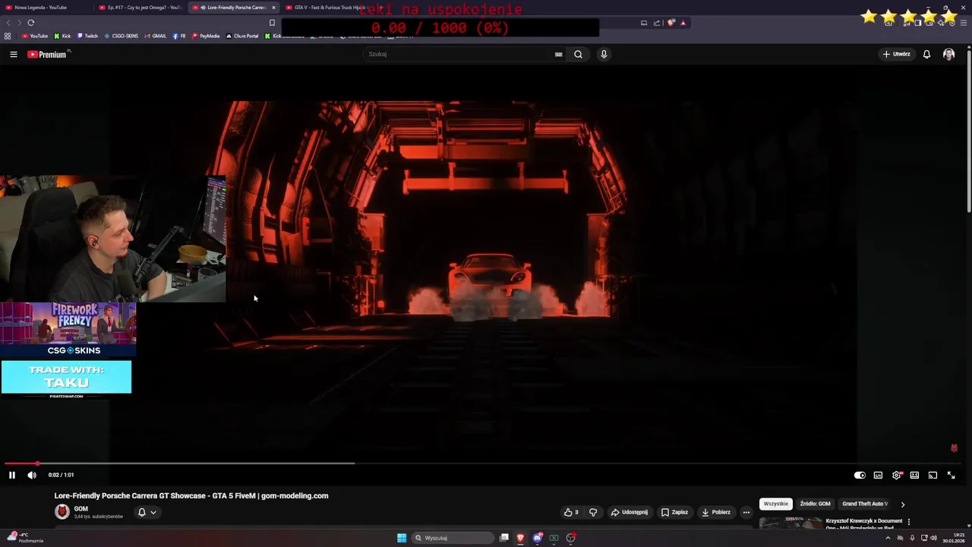Switch to Ep. #17 Czy to jest Omega tab
Screen dimensions: 972x547
(140, 8)
